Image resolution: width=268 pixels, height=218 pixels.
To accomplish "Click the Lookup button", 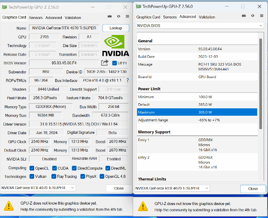I will (115, 28).
